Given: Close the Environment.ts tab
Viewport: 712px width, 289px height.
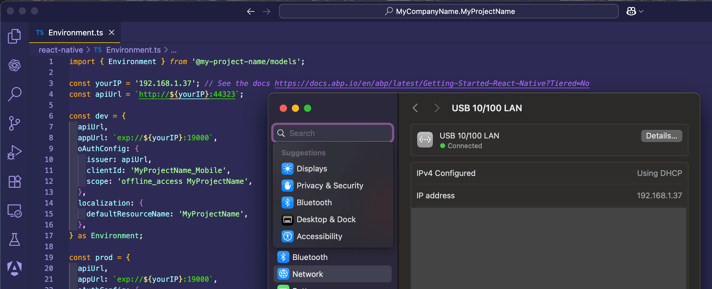Looking at the screenshot, I should point(112,32).
